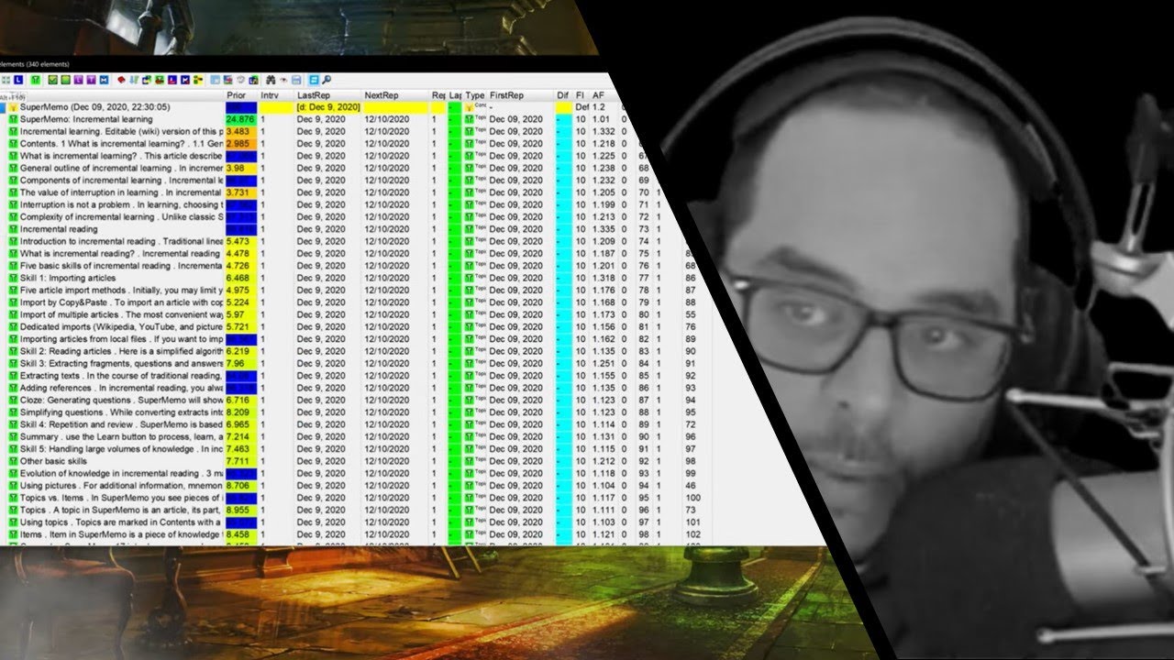The width and height of the screenshot is (1174, 660).
Task: Click the red tag icon in the toolbar
Action: 121,81
